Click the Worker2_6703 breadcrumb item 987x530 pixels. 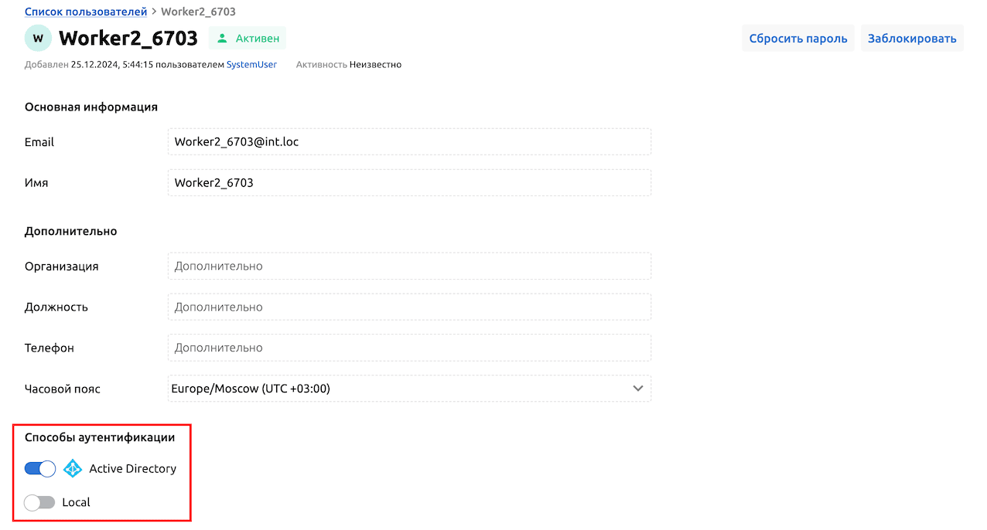198,12
